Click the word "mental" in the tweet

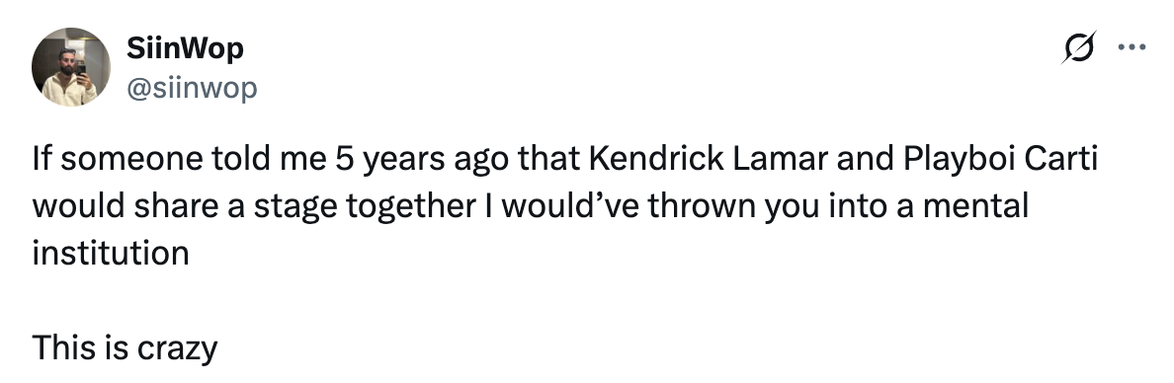click(x=975, y=206)
